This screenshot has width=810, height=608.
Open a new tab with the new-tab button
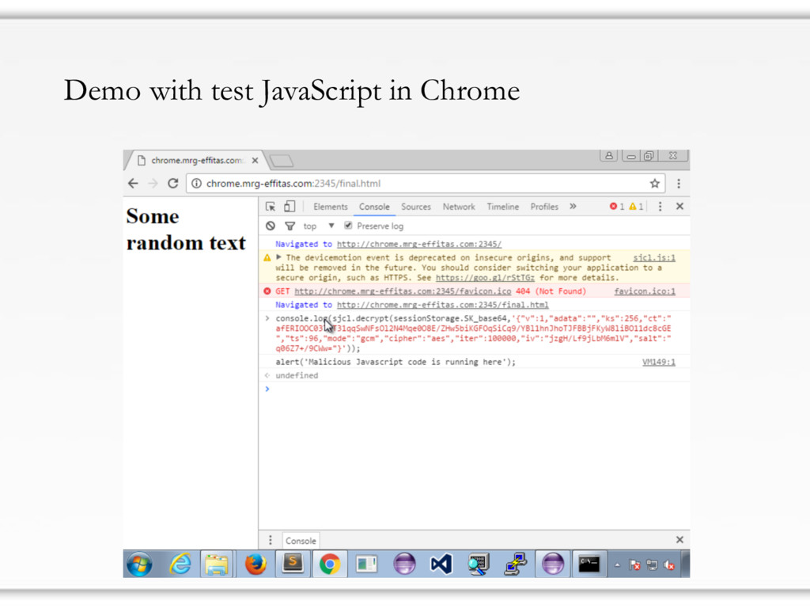[282, 161]
